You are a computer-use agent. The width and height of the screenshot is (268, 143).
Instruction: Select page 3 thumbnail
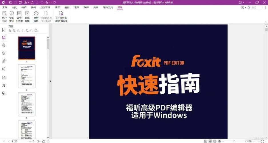tap(27, 104)
